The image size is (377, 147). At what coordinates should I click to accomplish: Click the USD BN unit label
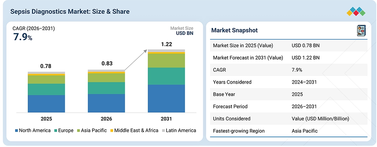point(185,33)
